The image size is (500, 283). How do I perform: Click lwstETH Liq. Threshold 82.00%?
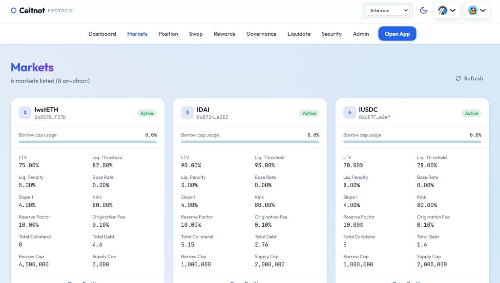(x=103, y=166)
